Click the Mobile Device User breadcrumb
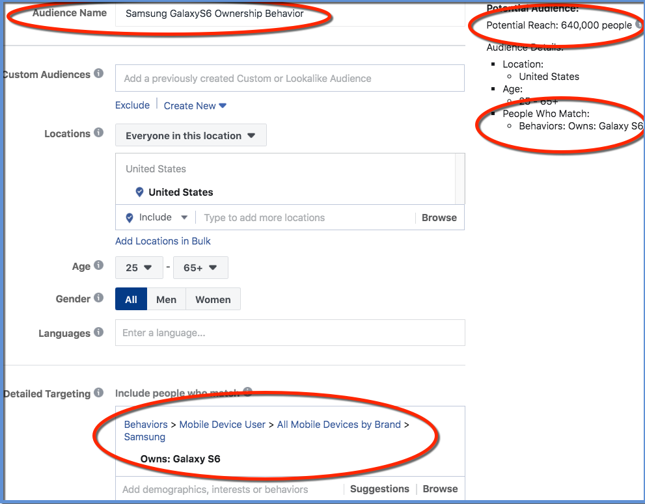This screenshot has width=645, height=504. 222,424
